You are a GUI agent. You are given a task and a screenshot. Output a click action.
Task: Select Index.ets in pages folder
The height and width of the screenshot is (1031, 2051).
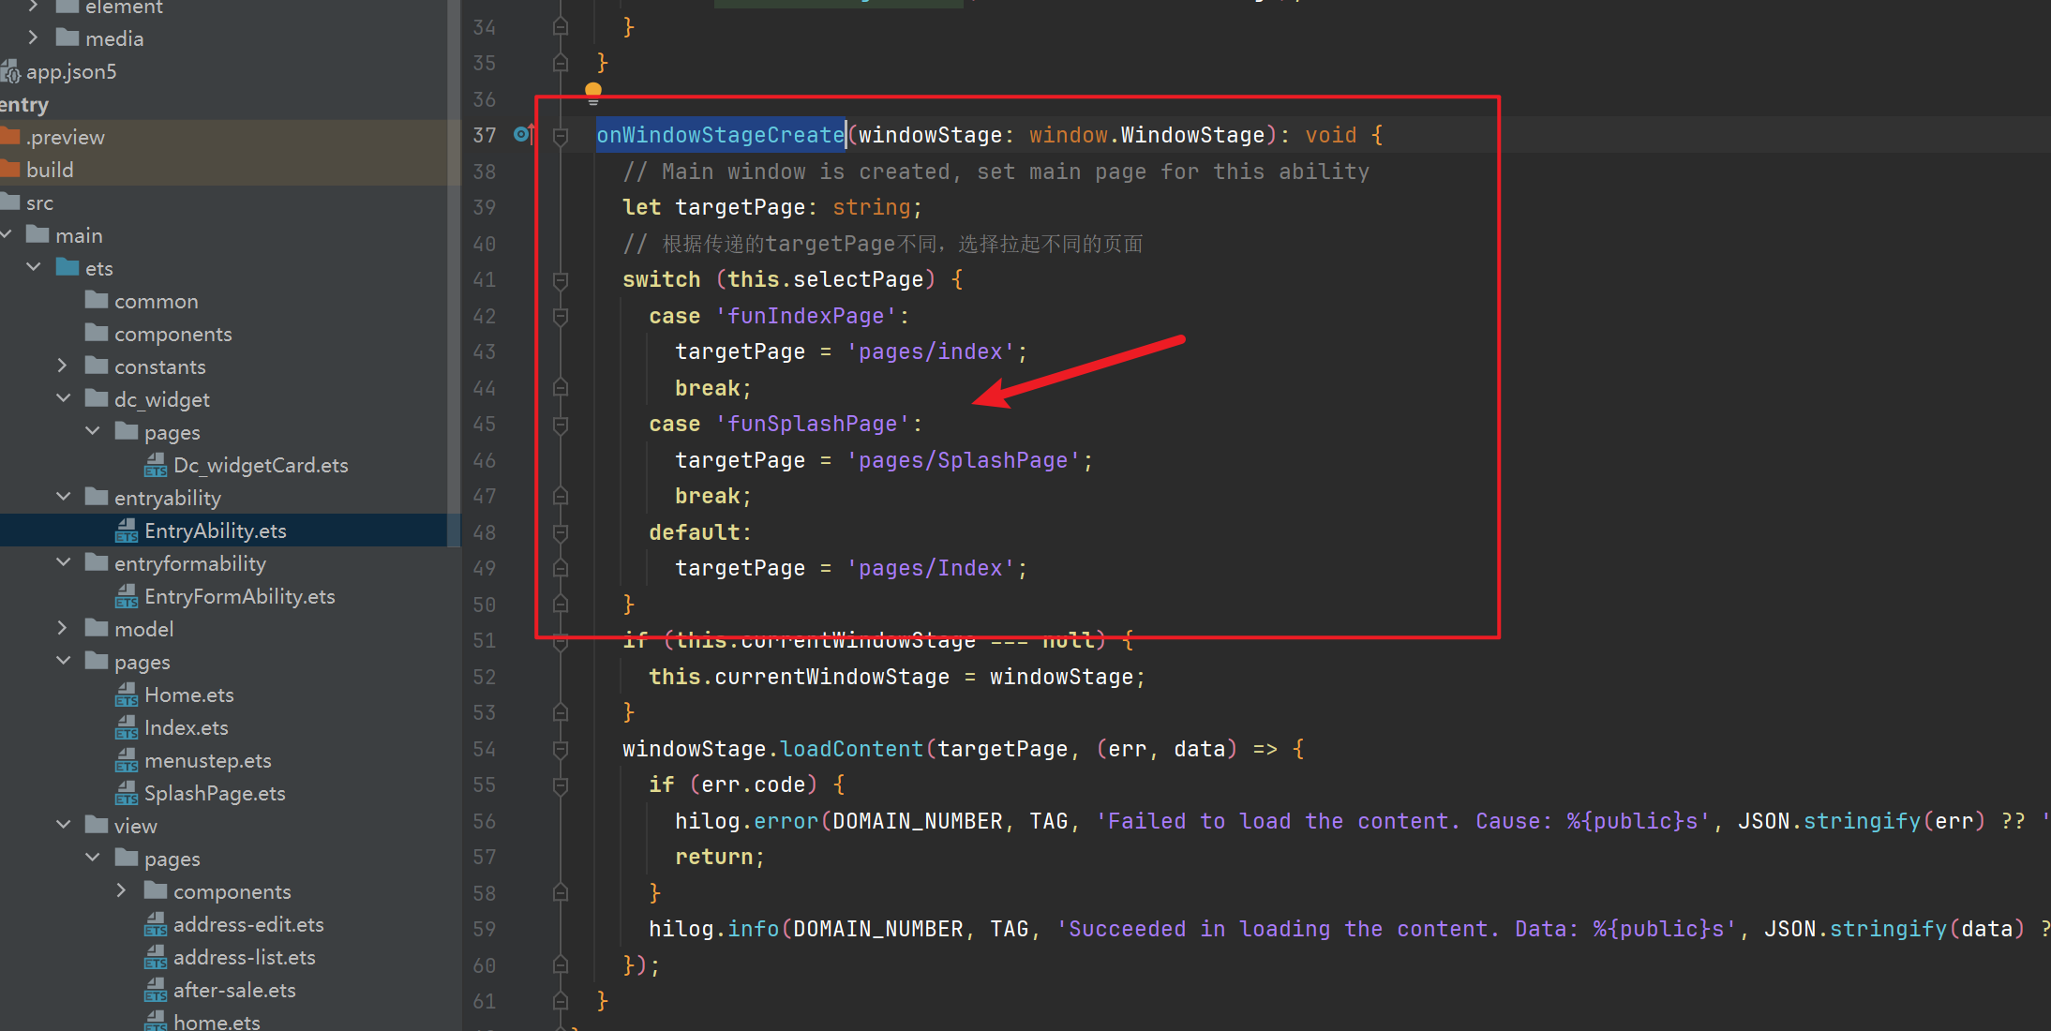(186, 728)
